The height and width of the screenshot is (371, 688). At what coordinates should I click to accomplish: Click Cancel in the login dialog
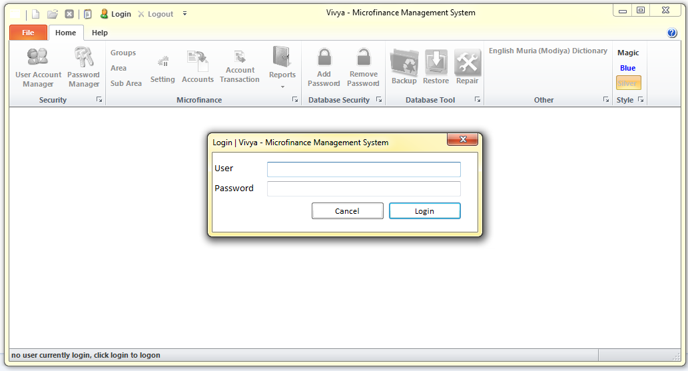click(347, 211)
